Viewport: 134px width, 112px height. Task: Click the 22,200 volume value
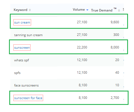click(x=82, y=47)
